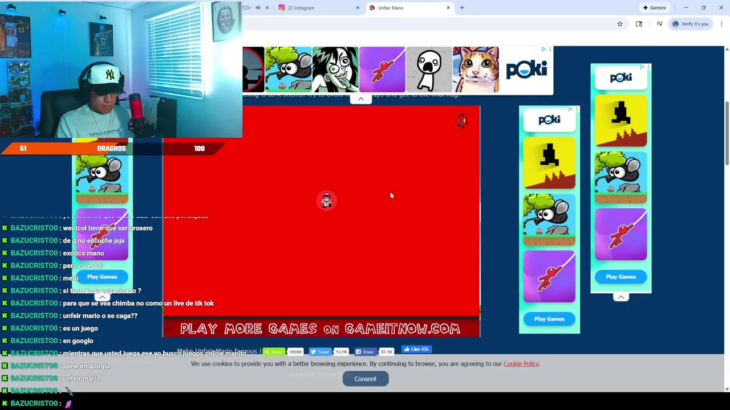Click Play Games in the left-side ad
This screenshot has height=410, width=730.
(102, 277)
